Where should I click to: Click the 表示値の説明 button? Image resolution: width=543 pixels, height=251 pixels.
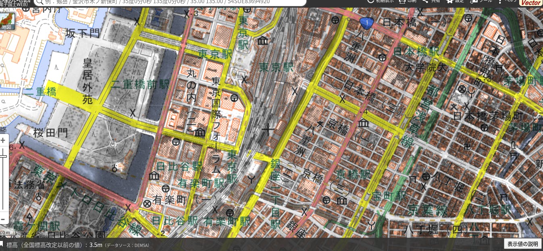[x=522, y=244]
